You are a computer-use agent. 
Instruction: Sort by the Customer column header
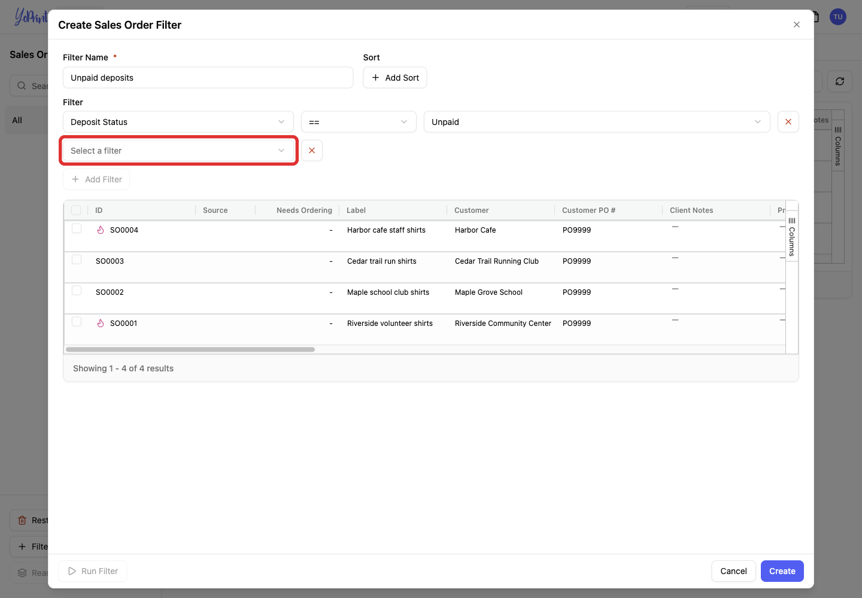click(x=472, y=210)
